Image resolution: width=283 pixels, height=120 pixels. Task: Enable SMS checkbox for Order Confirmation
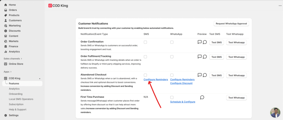click(x=145, y=42)
